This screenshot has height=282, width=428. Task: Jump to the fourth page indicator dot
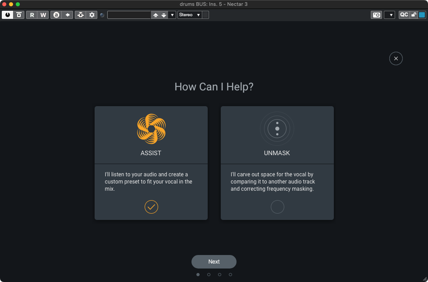pos(230,275)
